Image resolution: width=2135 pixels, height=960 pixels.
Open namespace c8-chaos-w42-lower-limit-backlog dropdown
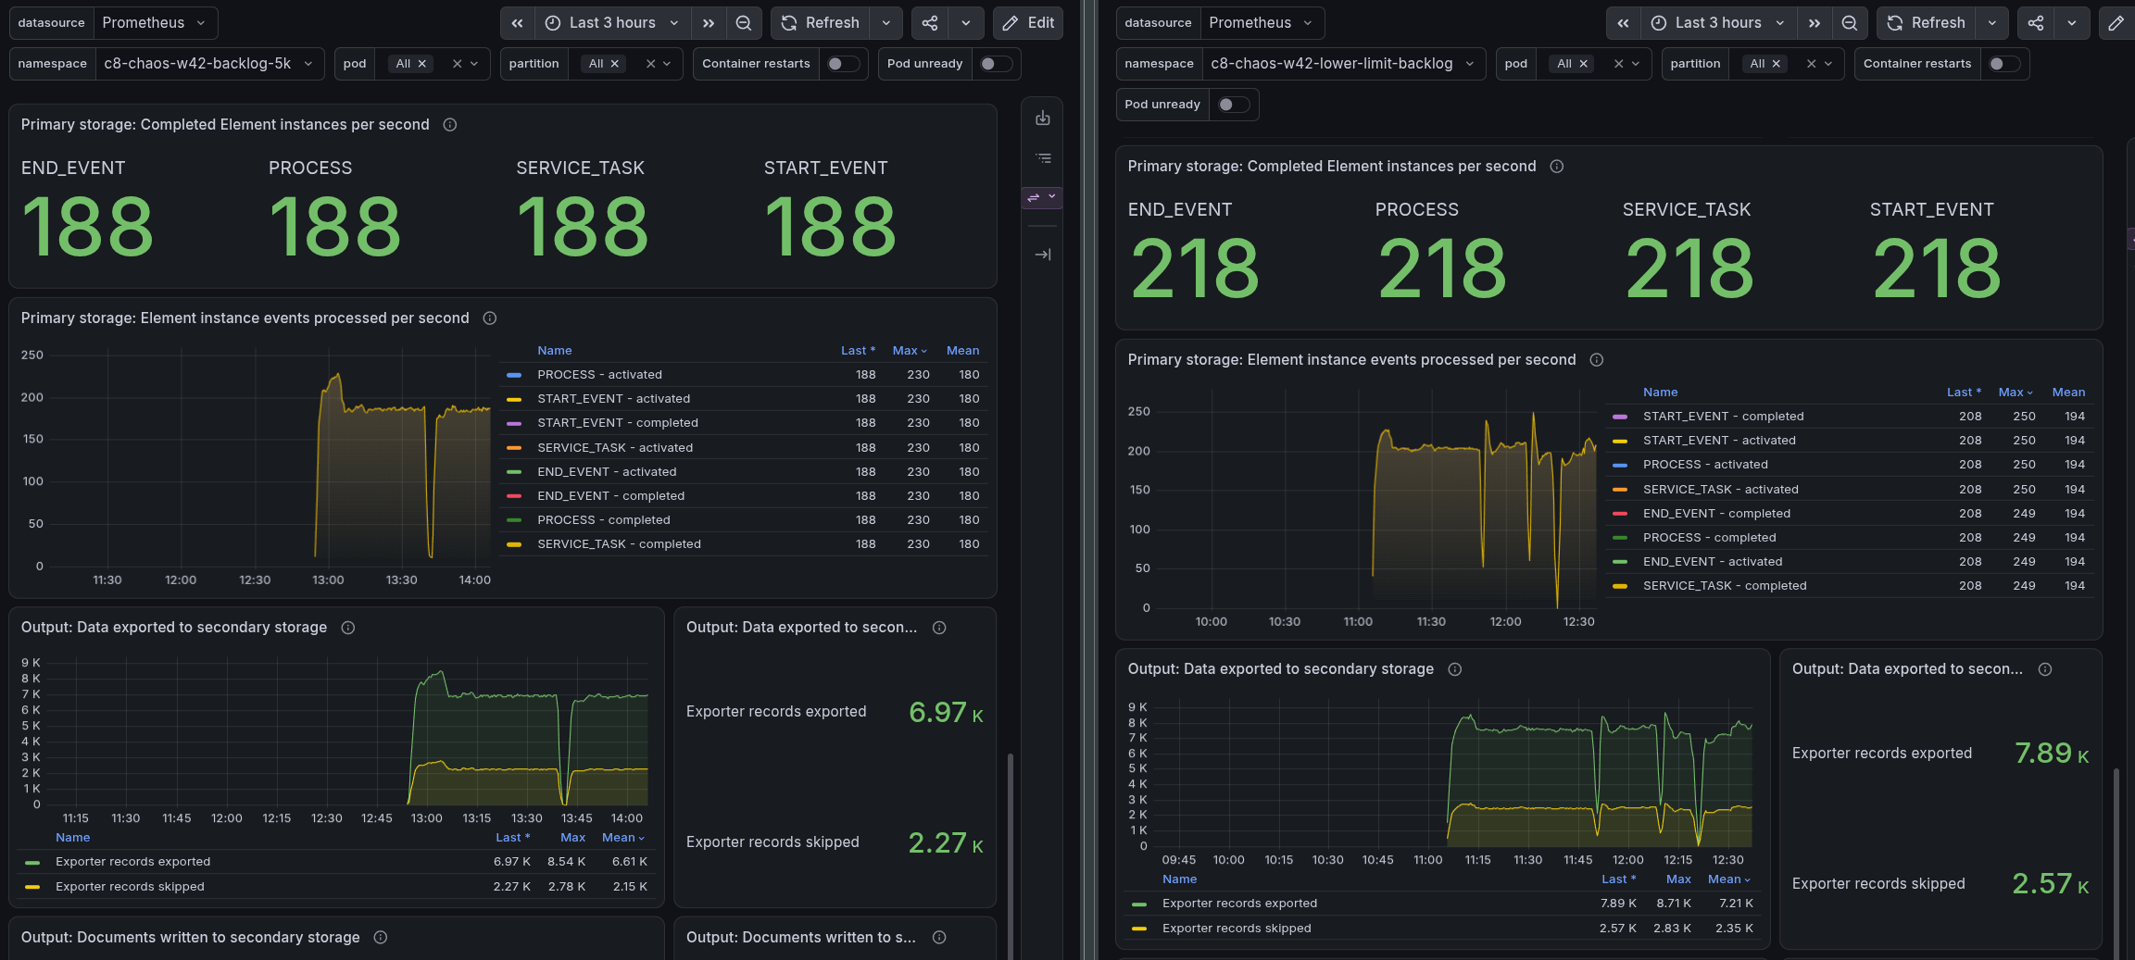(x=1343, y=64)
